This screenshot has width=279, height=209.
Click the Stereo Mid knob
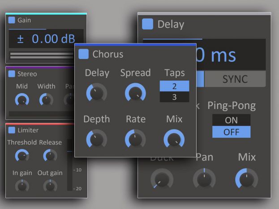click(21, 100)
